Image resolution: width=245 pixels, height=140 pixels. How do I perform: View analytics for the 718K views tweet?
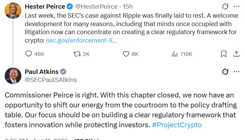point(175,54)
